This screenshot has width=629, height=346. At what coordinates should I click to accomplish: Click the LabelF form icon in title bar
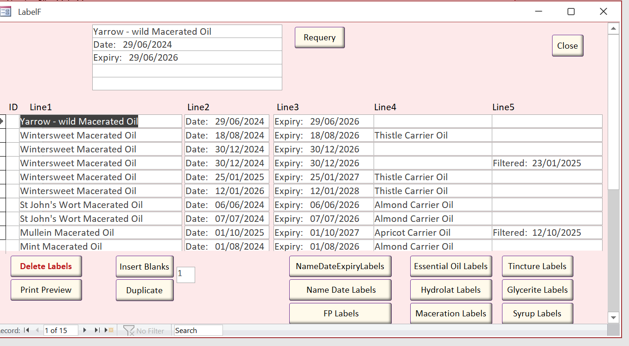[x=6, y=12]
